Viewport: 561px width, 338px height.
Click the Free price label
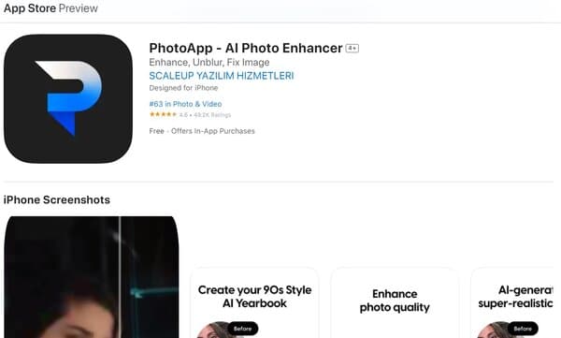pyautogui.click(x=156, y=131)
